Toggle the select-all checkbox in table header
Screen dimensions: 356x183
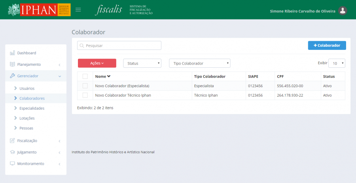click(85, 76)
